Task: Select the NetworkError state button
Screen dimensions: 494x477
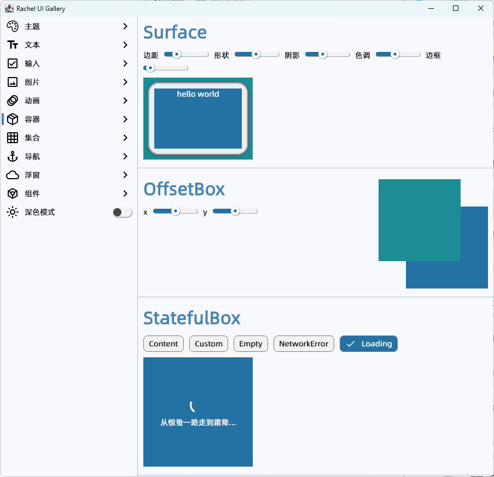Action: pos(304,344)
